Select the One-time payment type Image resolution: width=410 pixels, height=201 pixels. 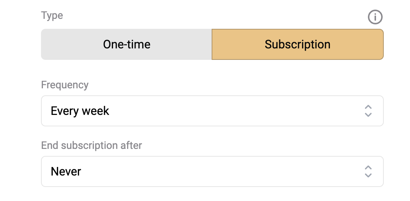coord(127,44)
